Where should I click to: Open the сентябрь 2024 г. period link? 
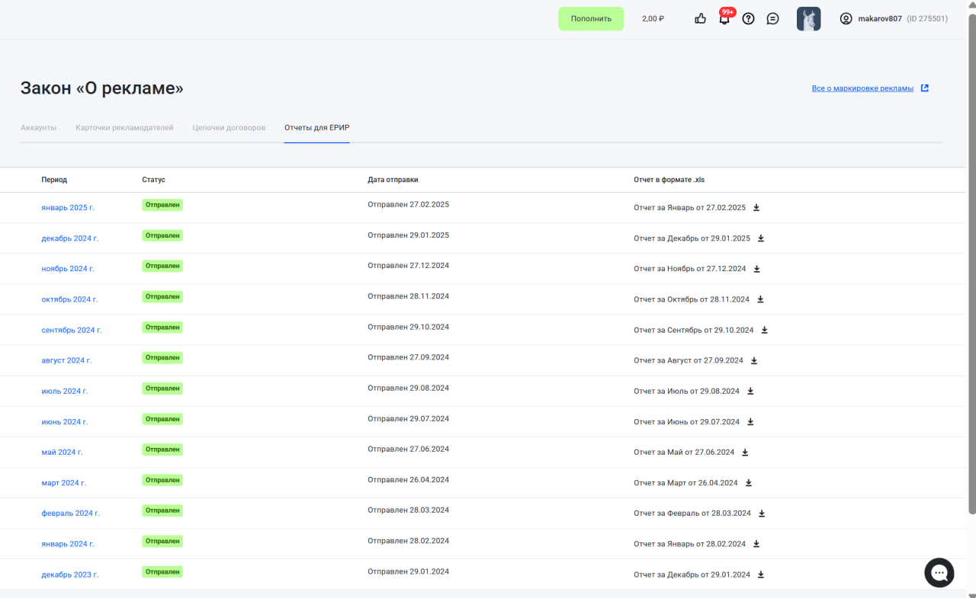[72, 330]
